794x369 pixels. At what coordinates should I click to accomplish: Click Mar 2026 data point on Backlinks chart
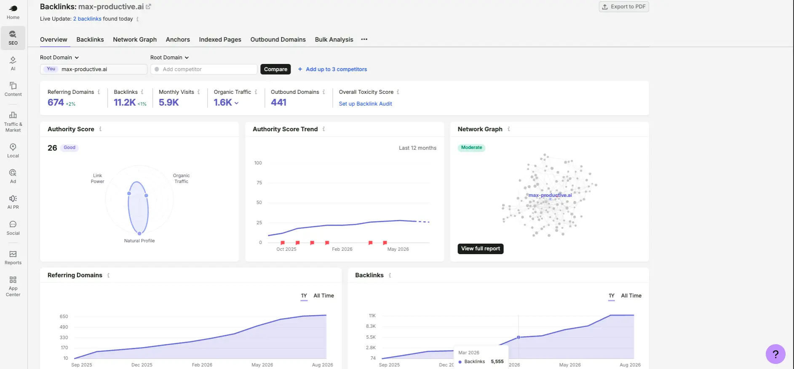(519, 337)
